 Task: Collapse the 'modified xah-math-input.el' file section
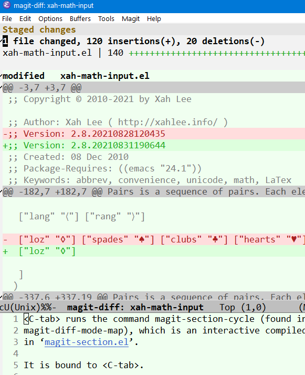(76, 76)
